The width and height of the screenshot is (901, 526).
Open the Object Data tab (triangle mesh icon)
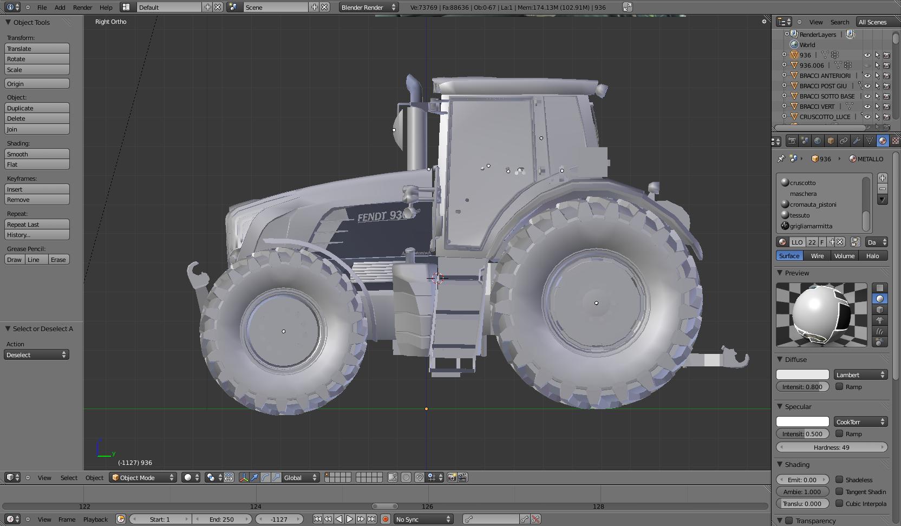tap(870, 141)
